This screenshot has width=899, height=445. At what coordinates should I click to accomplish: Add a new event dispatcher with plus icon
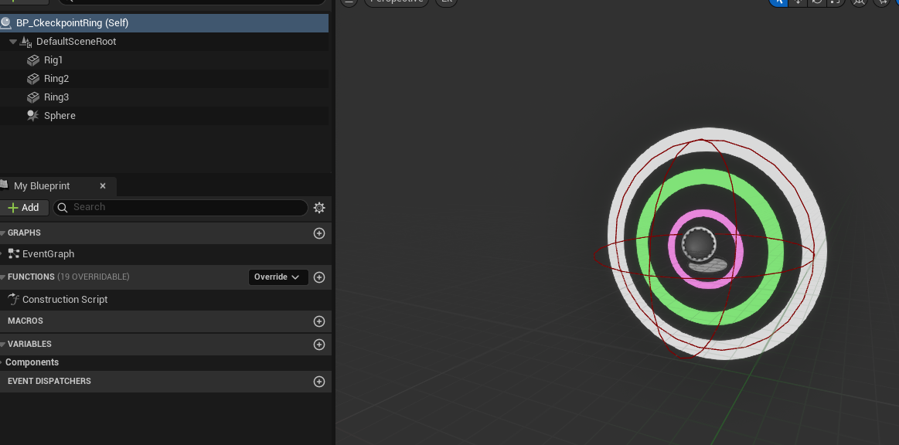click(319, 382)
